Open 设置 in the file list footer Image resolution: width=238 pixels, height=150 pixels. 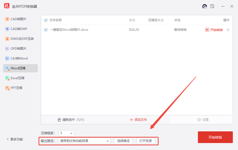coord(203,120)
